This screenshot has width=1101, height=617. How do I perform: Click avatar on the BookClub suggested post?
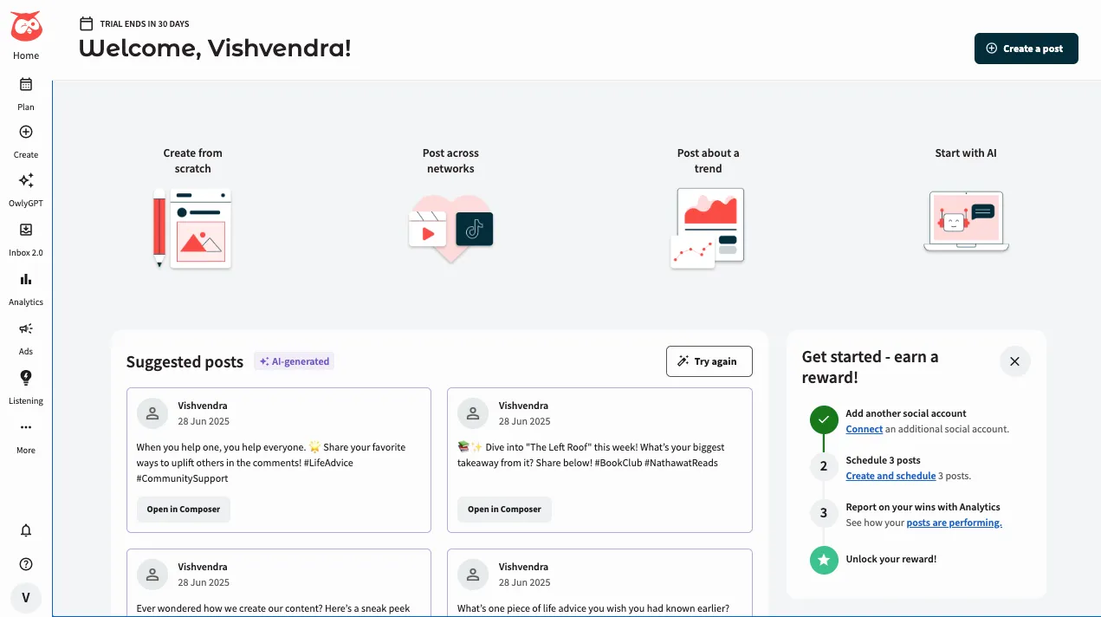pos(473,413)
